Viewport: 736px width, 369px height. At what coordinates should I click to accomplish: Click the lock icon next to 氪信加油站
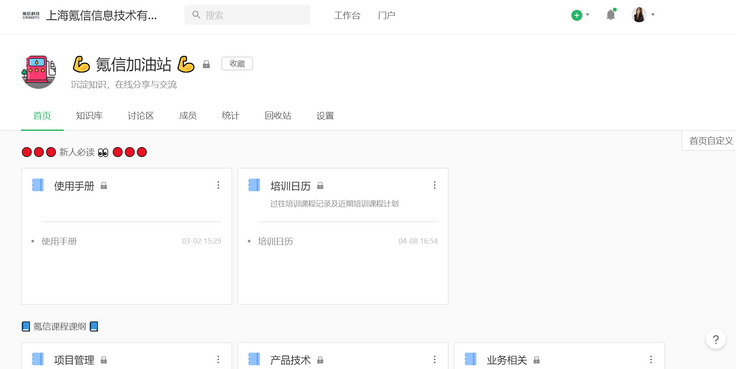click(x=206, y=64)
